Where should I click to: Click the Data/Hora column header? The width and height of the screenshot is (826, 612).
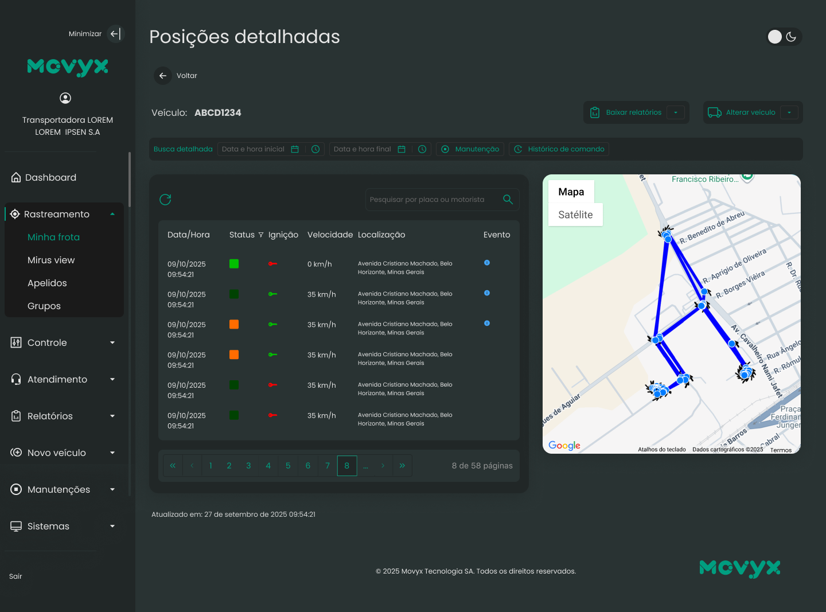(x=189, y=235)
